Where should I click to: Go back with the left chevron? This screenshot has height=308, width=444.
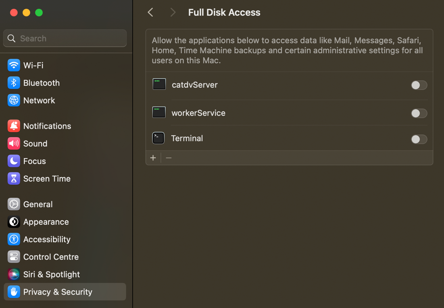[x=150, y=12]
